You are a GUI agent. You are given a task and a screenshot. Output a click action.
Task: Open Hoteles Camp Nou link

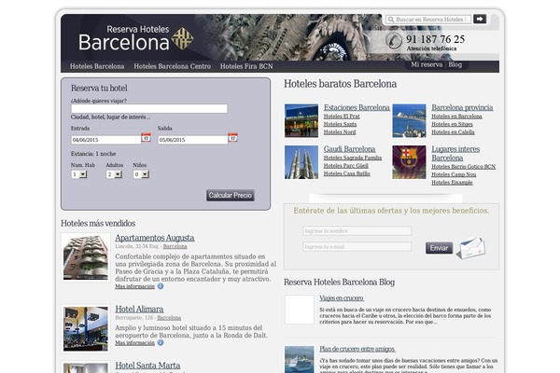(454, 174)
